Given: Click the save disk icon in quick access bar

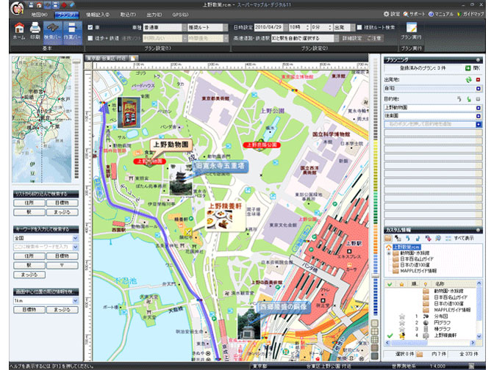Looking at the screenshot, I should [31, 4].
